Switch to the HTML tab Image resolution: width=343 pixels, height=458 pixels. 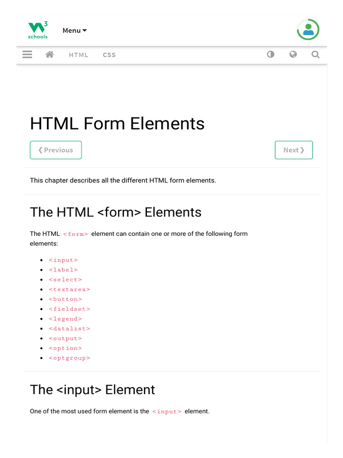click(x=79, y=55)
